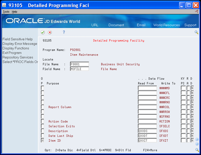Click DD field N for SFXDS row
Image resolution: width=201 pixels, height=155 pixels.
pos(192,131)
